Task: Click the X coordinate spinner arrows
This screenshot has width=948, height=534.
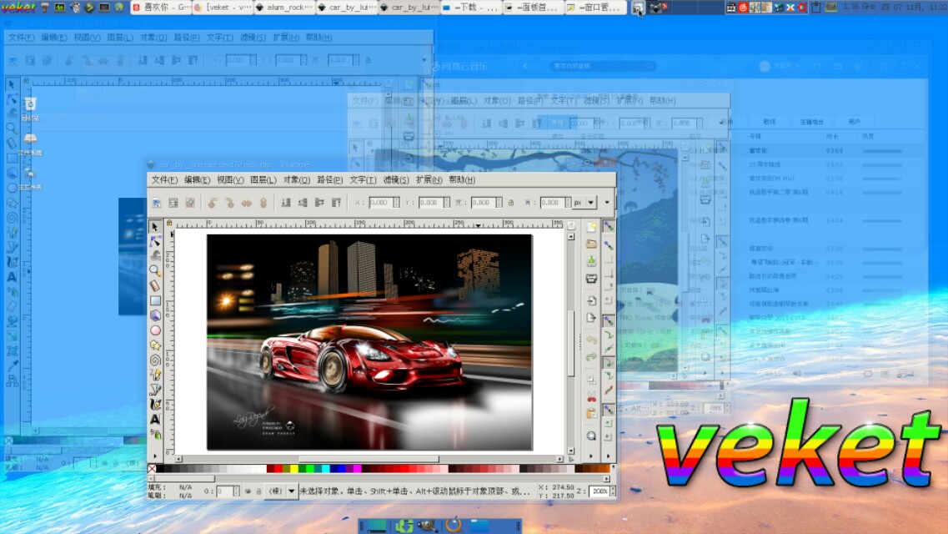Action: click(396, 203)
